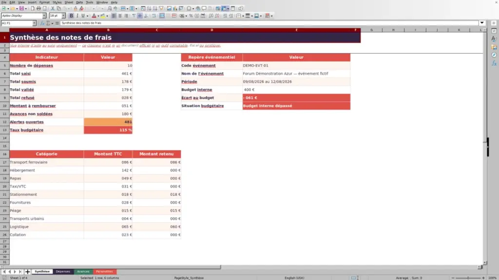Click the Export as PDF icon
The width and height of the screenshot is (499, 280).
pos(33,8)
